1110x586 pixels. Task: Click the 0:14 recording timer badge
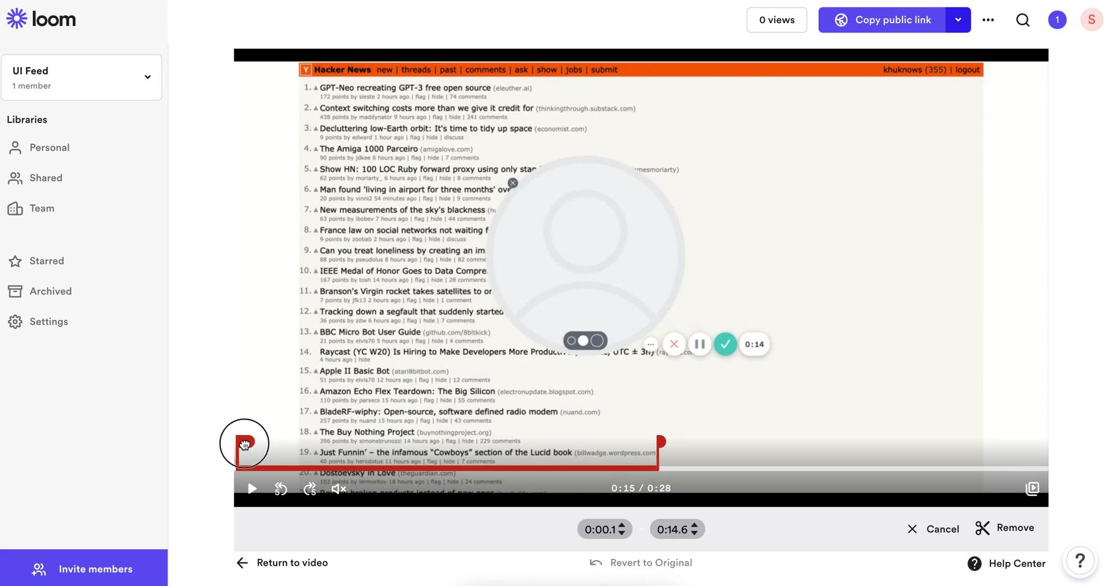pyautogui.click(x=754, y=344)
